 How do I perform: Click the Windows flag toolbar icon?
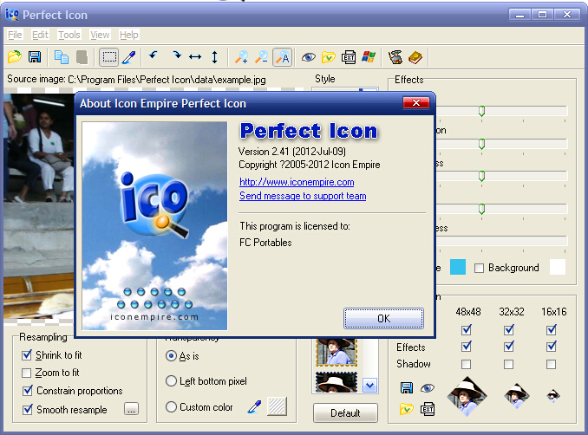pyautogui.click(x=369, y=57)
